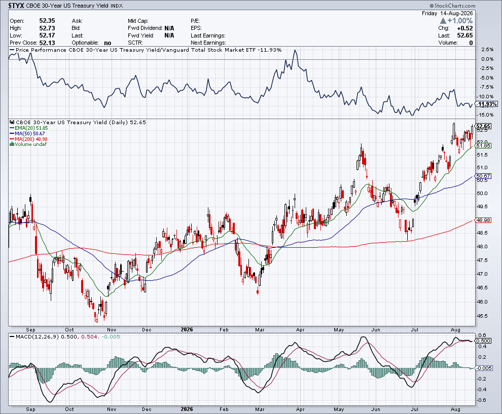Click the 50.67 MA tag on right axis
Viewport: 502px width, 414px height.
pos(483,176)
